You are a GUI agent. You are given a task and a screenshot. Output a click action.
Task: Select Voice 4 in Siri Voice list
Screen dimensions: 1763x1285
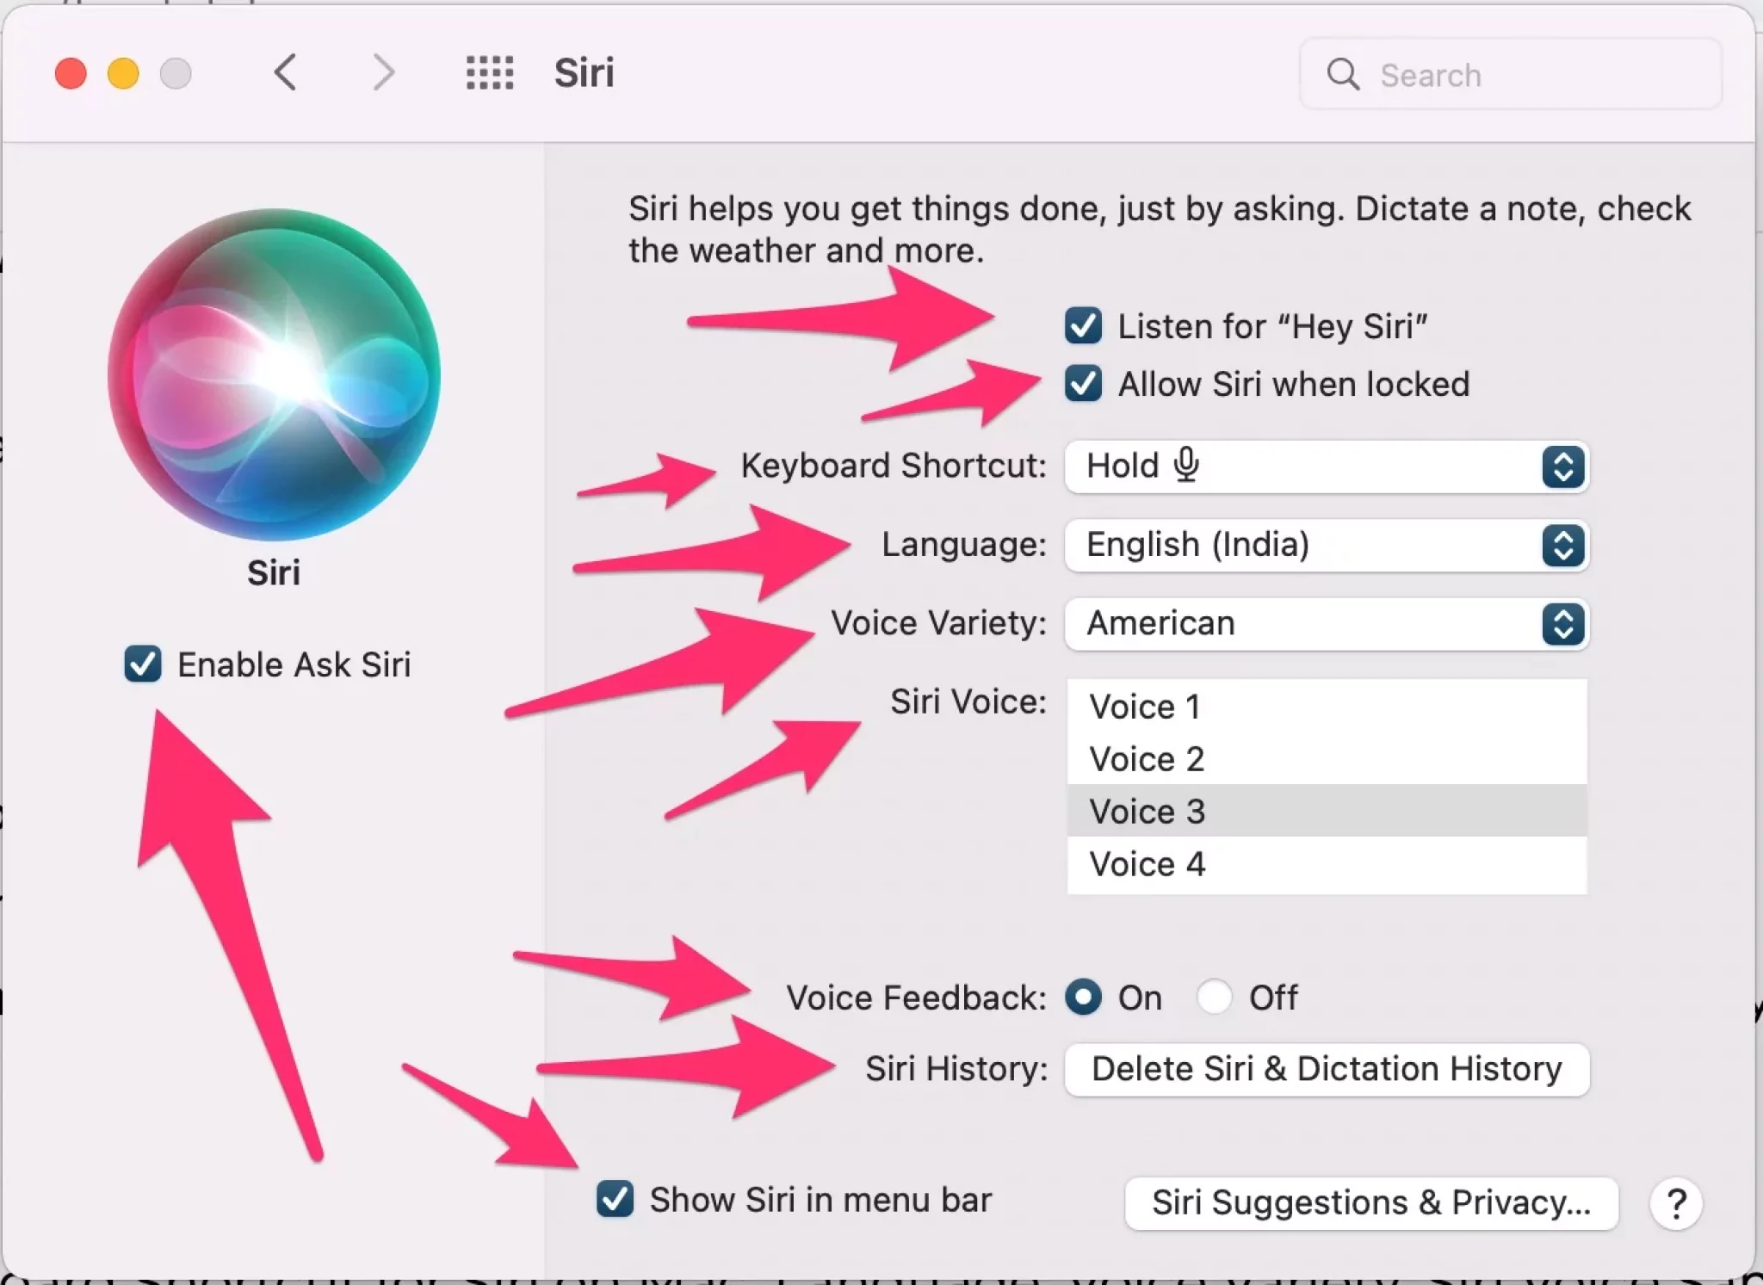1327,864
